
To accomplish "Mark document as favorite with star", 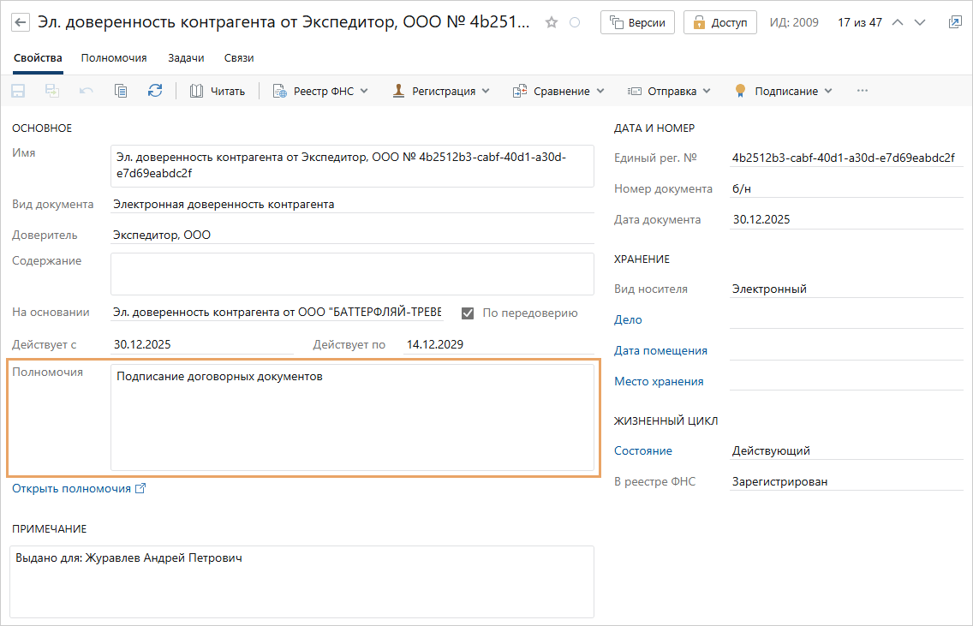I will (x=552, y=22).
